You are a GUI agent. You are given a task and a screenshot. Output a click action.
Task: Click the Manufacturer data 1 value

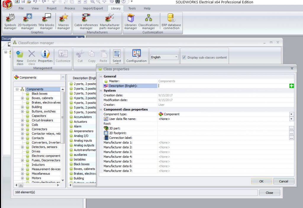[x=164, y=143]
